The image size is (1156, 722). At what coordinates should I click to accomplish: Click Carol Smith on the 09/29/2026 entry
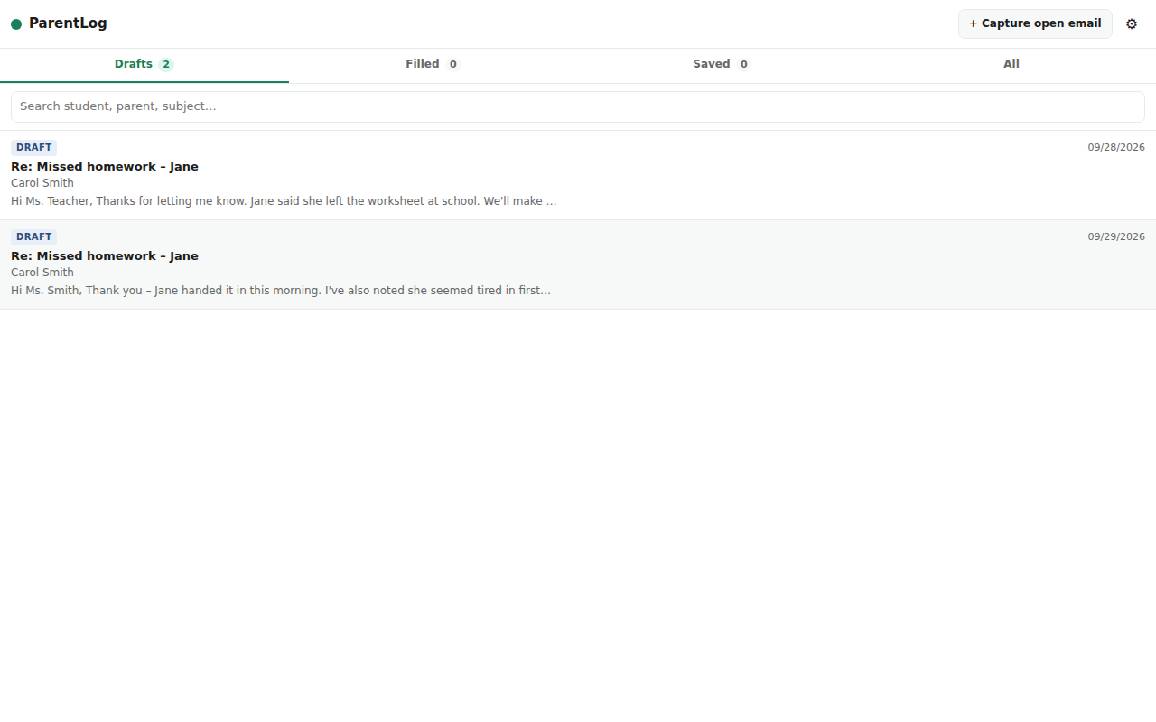pos(42,273)
